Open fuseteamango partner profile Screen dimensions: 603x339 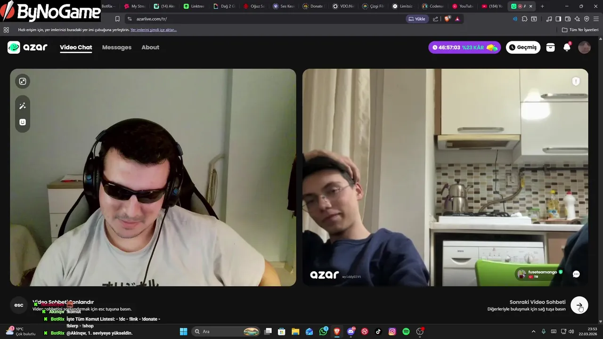coord(540,274)
